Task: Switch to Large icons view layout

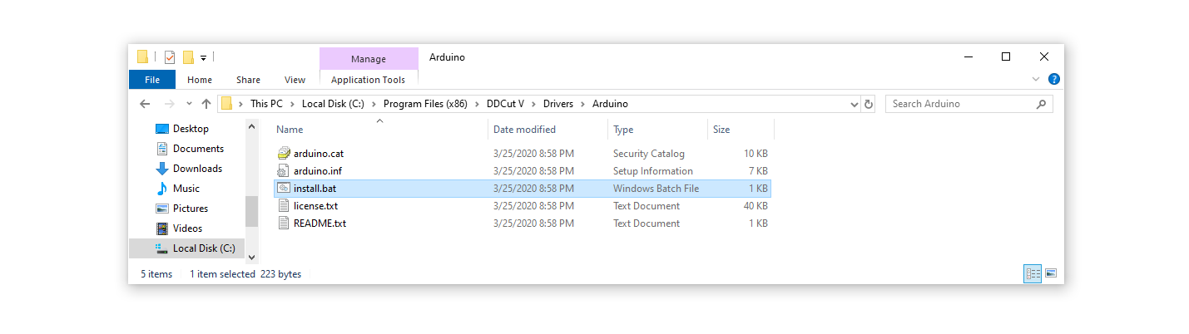Action: click(x=1051, y=273)
